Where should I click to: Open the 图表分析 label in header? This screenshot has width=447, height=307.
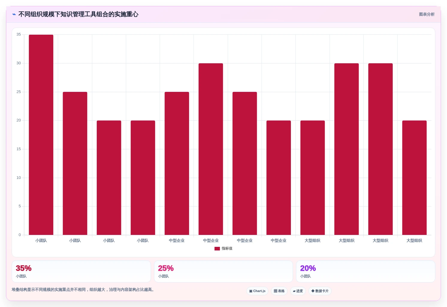tap(427, 14)
